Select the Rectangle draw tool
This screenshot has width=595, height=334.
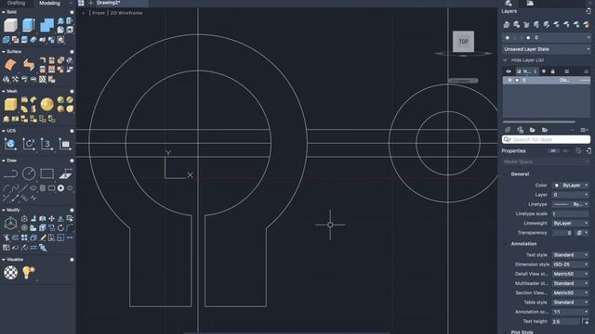[x=46, y=173]
